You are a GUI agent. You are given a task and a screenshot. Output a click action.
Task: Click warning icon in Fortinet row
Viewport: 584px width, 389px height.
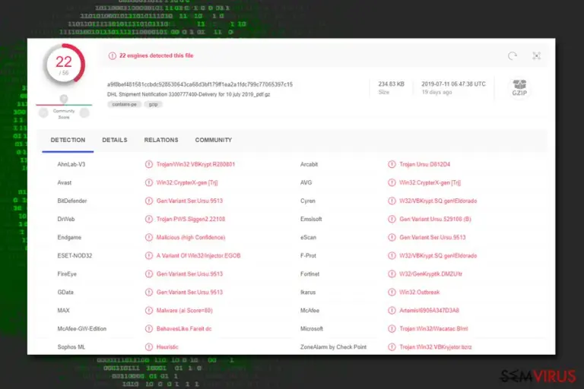[392, 274]
